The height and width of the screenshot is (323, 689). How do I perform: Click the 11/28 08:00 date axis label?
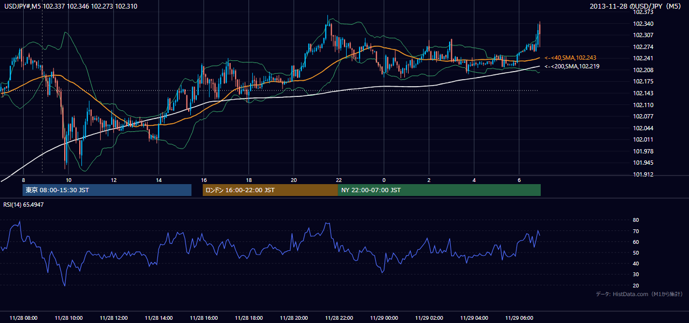click(23, 318)
